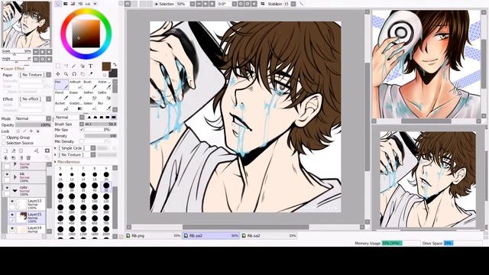
Task: Choose the SelPen tool
Action: point(89,95)
